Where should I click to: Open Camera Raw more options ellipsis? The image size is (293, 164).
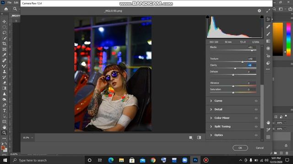tap(268, 69)
